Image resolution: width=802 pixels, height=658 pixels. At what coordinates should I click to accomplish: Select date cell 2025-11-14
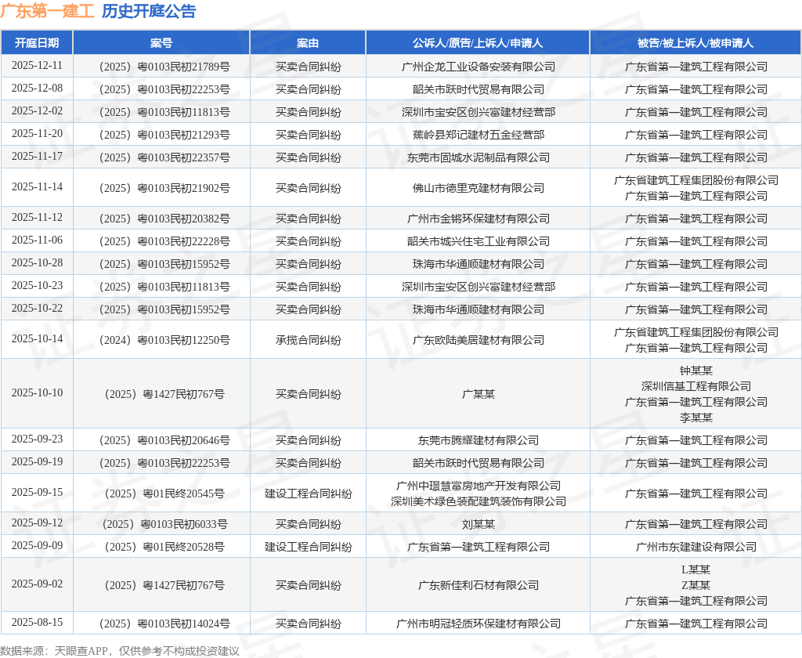click(x=37, y=187)
